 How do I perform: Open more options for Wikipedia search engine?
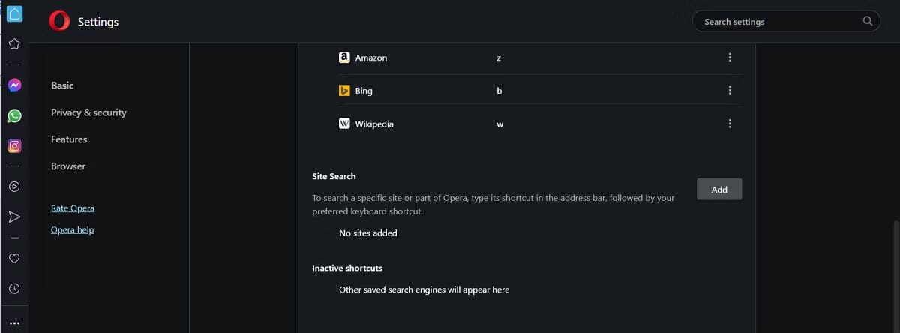pyautogui.click(x=730, y=124)
